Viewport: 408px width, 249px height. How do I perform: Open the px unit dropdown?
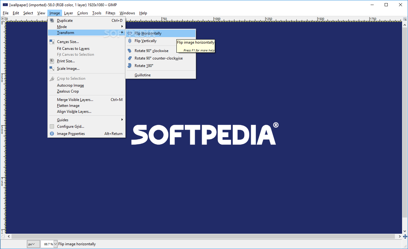tap(33, 244)
